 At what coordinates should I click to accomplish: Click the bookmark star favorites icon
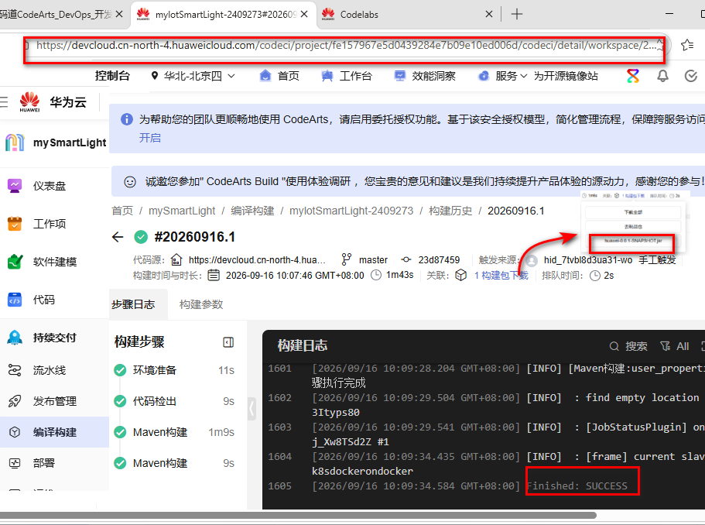tap(687, 45)
